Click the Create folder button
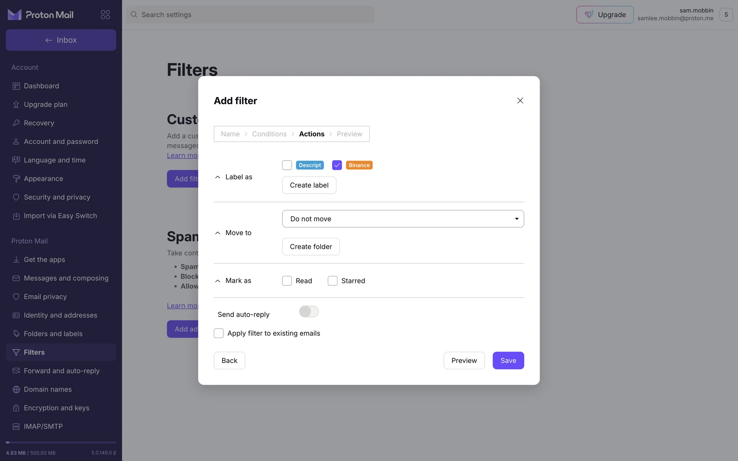Viewport: 738px width, 461px height. tap(311, 247)
